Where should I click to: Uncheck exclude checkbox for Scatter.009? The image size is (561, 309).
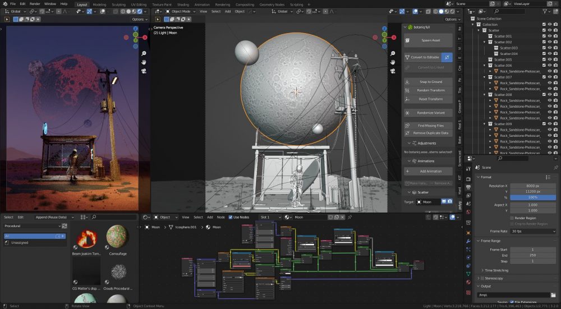click(544, 124)
